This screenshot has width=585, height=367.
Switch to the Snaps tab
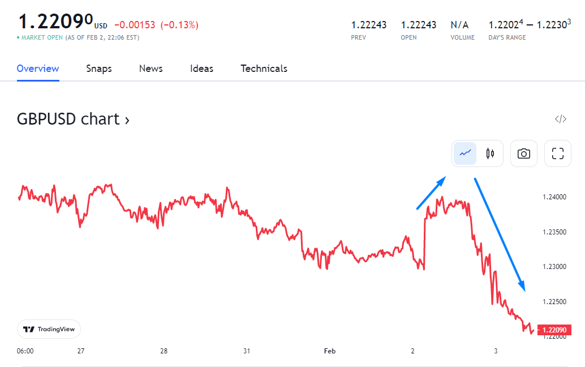[x=99, y=69]
